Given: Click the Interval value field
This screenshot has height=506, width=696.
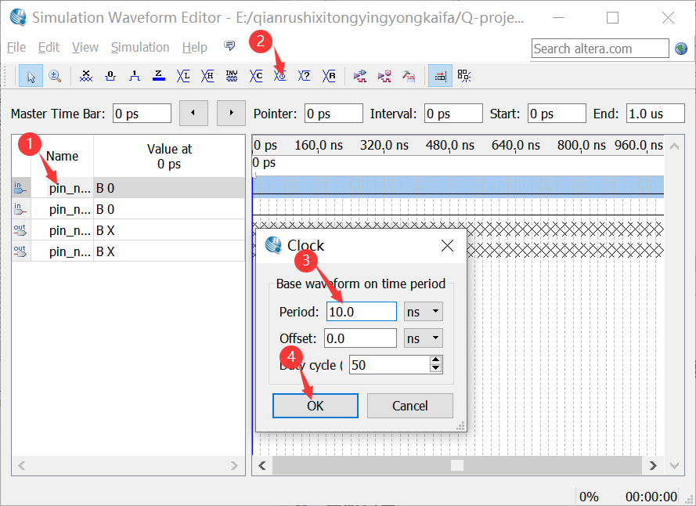Looking at the screenshot, I should (x=453, y=114).
